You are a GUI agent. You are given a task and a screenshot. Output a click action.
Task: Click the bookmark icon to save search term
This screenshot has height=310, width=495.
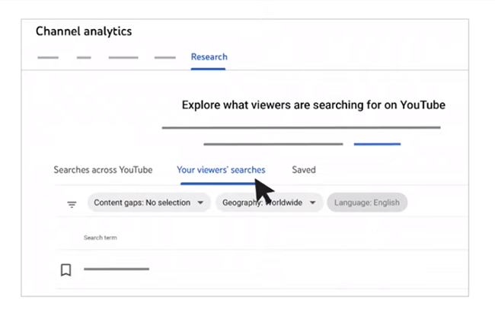[65, 270]
